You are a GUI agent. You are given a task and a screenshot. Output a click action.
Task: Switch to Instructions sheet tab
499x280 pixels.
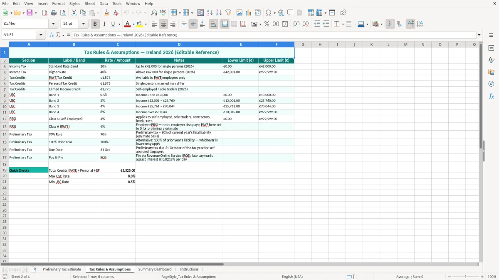[x=189, y=269]
